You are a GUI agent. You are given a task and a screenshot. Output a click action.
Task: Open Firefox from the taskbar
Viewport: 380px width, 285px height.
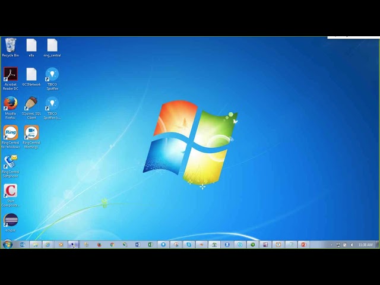point(99,245)
